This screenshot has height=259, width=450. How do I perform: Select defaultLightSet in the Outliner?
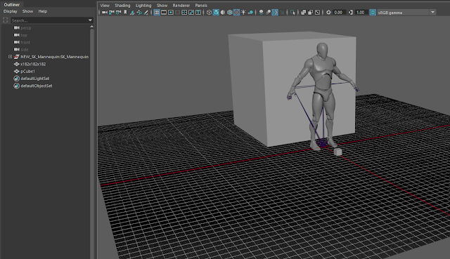34,79
